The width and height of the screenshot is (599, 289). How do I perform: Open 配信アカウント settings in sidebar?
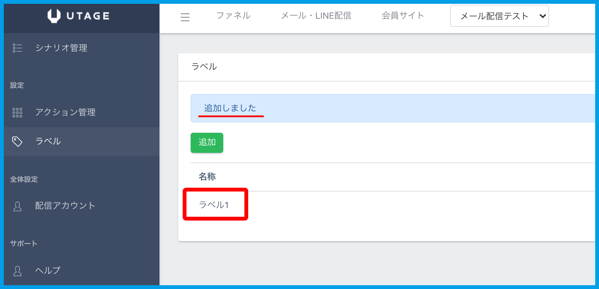(x=65, y=206)
